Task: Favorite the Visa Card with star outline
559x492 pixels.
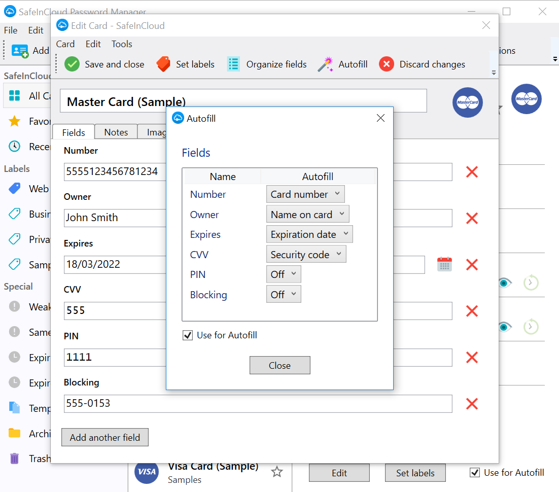Action: (277, 472)
